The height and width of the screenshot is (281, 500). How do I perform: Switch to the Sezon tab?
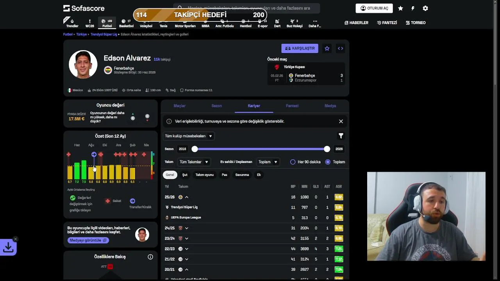pos(216,106)
